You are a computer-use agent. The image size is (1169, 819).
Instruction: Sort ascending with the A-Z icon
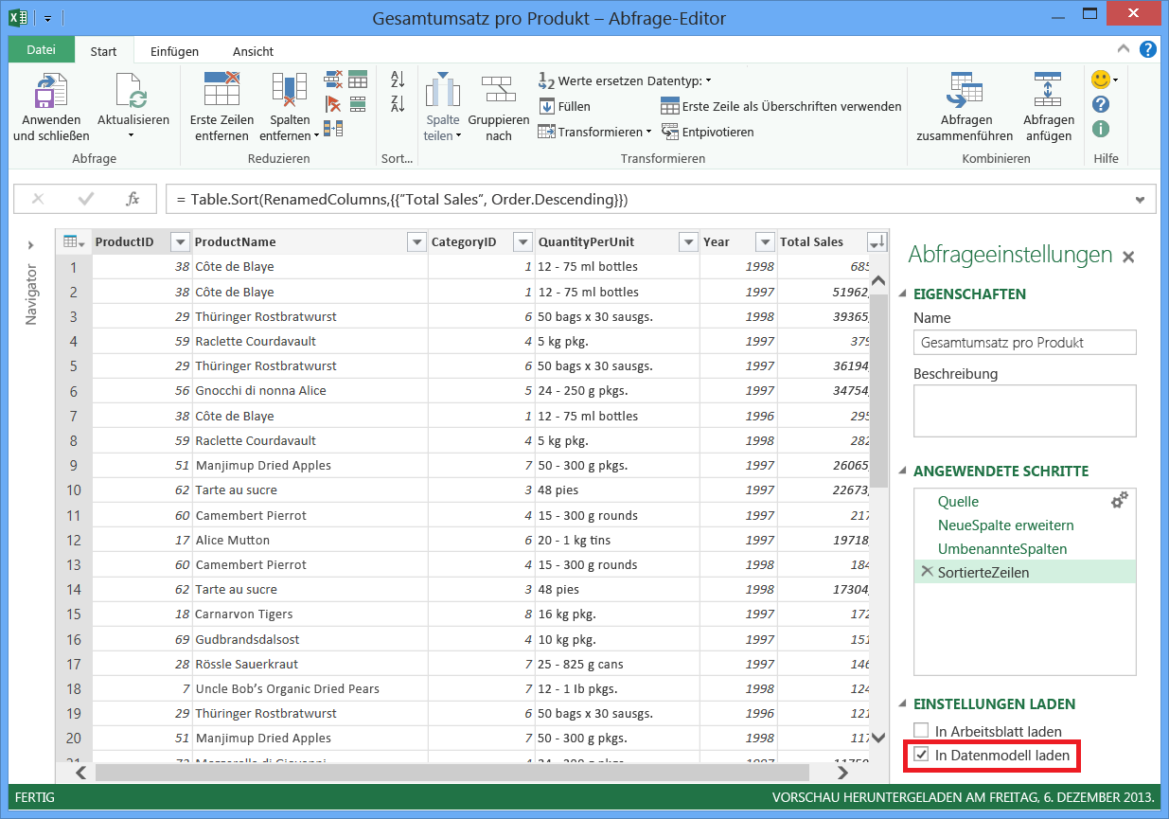398,80
